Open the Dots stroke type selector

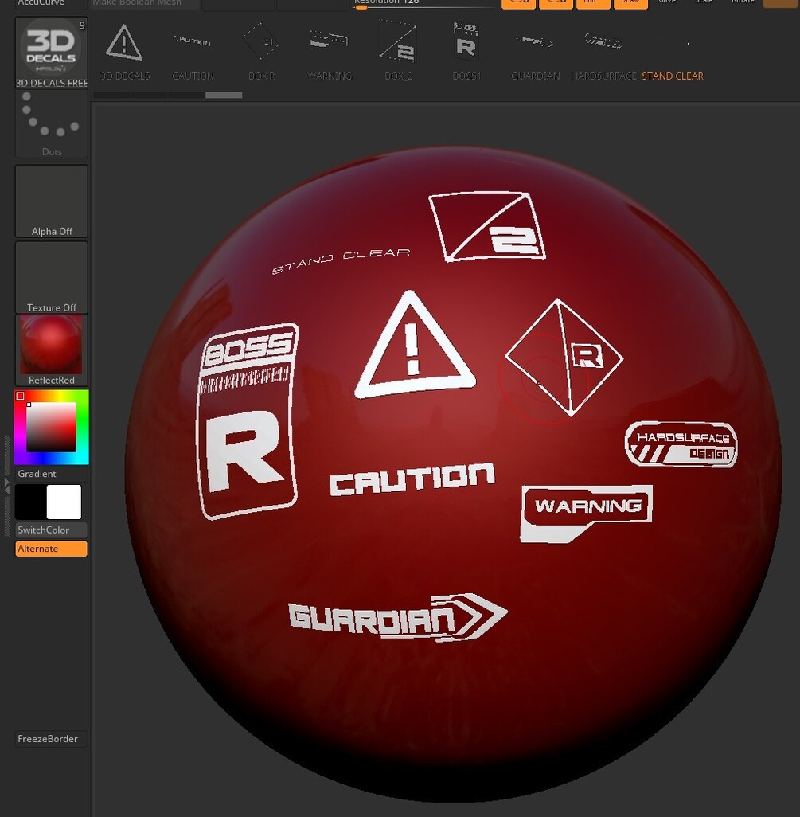pos(52,123)
